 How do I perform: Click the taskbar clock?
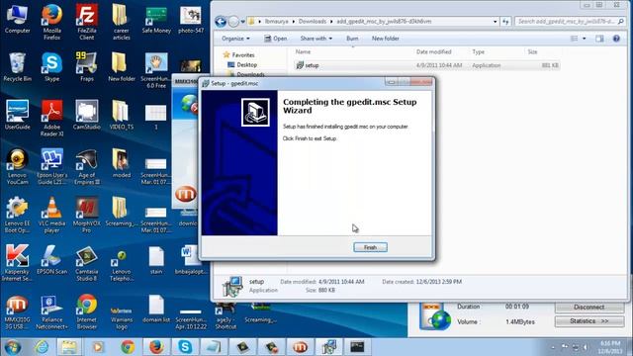tap(609, 347)
